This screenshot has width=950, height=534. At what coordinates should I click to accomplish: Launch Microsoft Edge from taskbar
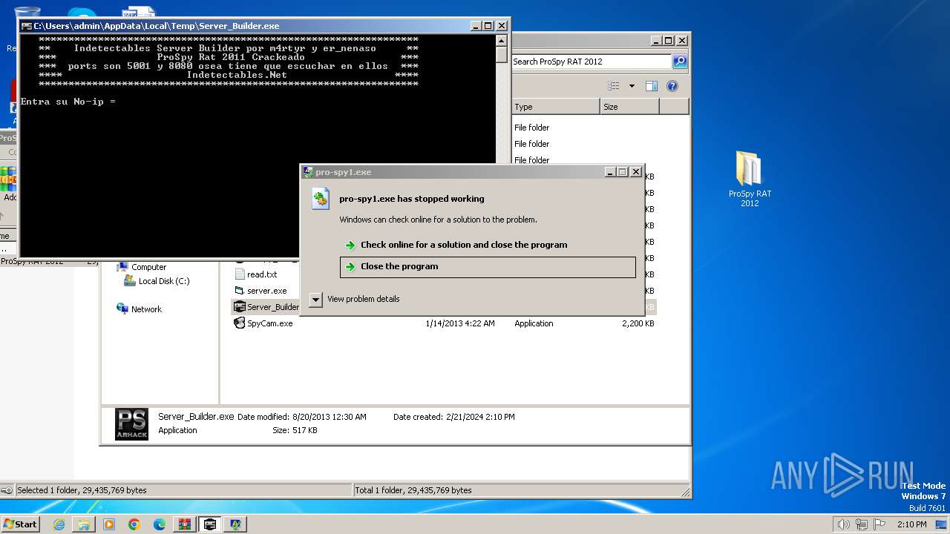pos(160,524)
